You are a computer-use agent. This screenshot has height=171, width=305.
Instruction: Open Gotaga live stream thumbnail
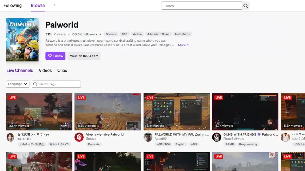click(108, 112)
